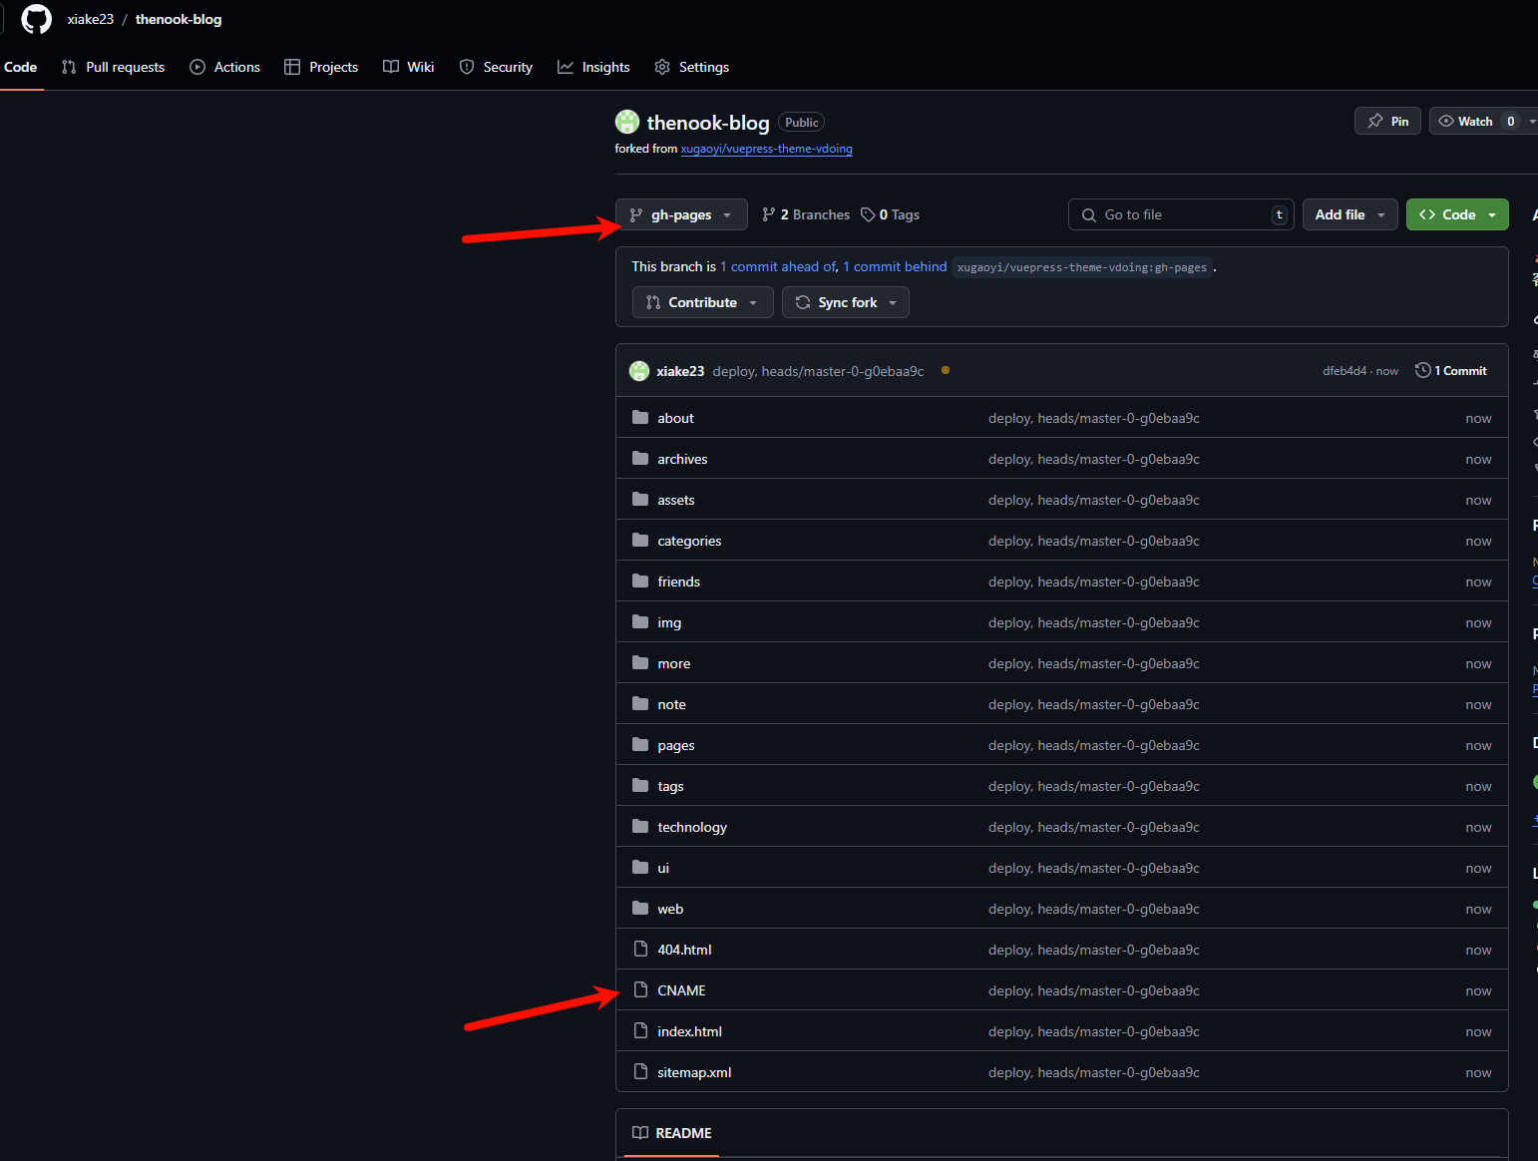
Task: Open the xiake23 user breadcrumb link
Action: (x=91, y=19)
